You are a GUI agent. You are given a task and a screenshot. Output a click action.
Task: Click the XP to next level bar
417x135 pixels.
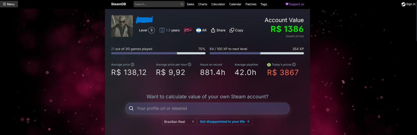pyautogui.click(x=257, y=53)
